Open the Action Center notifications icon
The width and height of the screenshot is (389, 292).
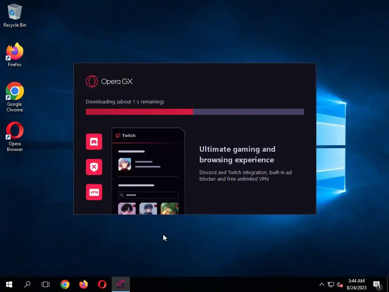pos(377,285)
